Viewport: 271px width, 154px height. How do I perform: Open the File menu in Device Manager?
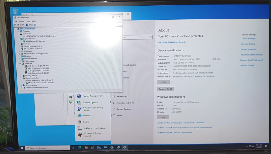16,21
